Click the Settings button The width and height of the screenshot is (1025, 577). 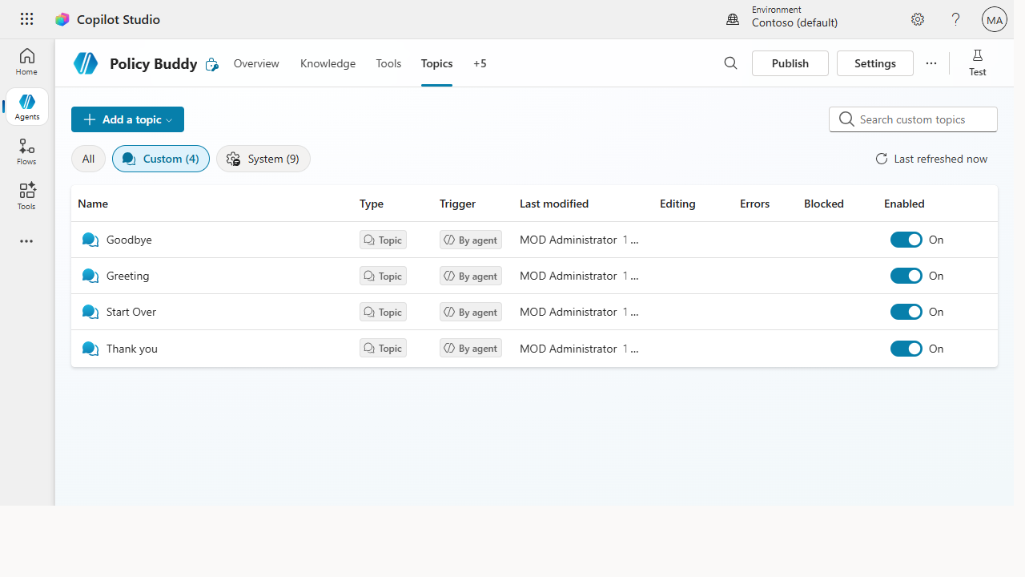(x=875, y=63)
